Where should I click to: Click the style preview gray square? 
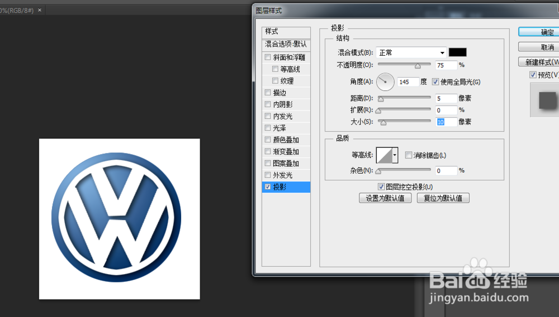[x=547, y=100]
